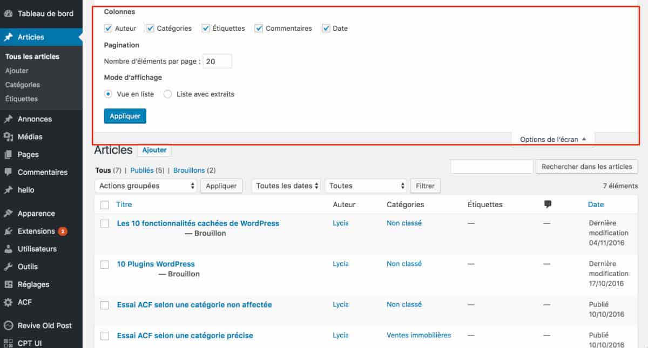Open the article 10 Plugins WordPress

[156, 264]
